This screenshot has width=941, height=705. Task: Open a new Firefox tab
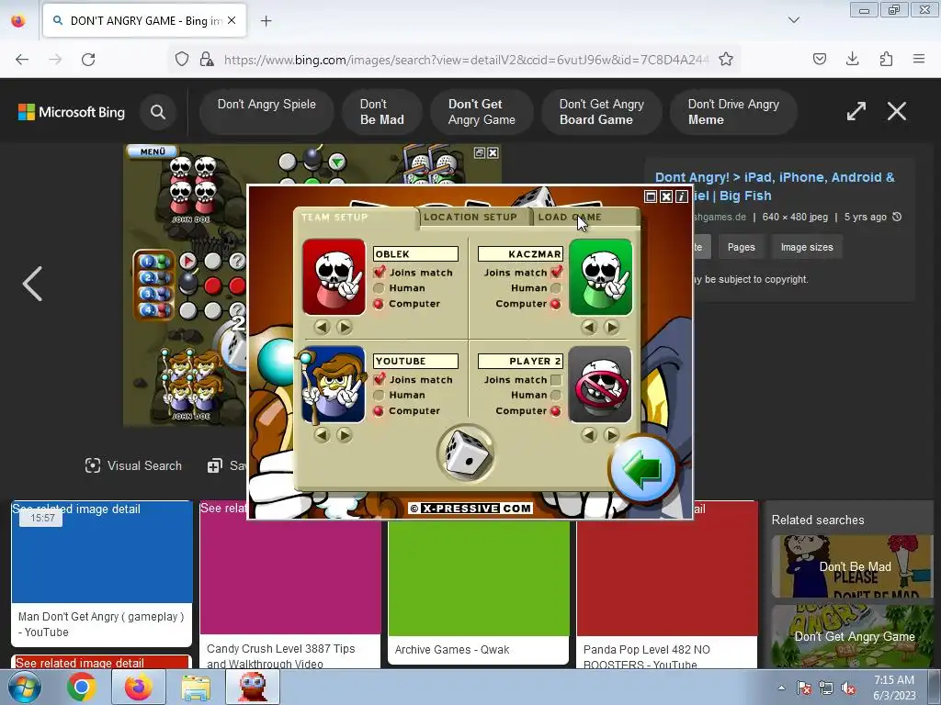[266, 21]
